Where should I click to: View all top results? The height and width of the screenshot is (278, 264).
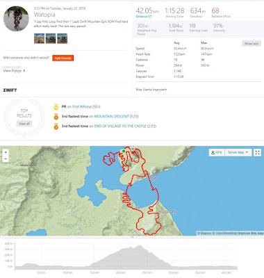point(24,124)
